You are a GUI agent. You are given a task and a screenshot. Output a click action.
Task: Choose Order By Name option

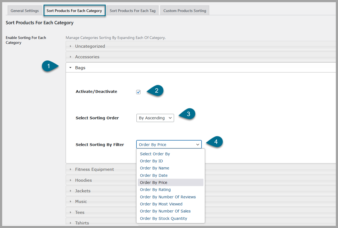154,168
